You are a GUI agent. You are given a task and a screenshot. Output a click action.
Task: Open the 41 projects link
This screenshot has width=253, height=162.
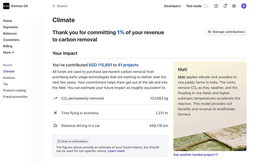click(128, 65)
